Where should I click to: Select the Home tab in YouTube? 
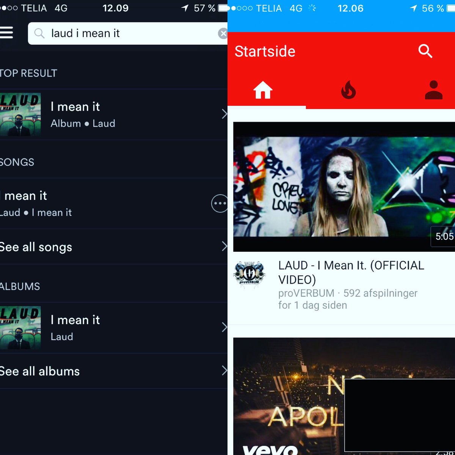(263, 91)
